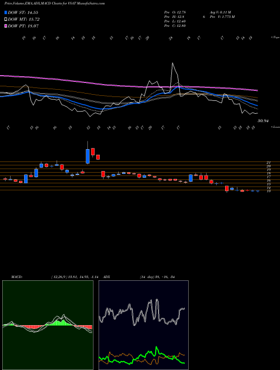Click the 'Pre L: 12.40' value

click(x=175, y=21)
